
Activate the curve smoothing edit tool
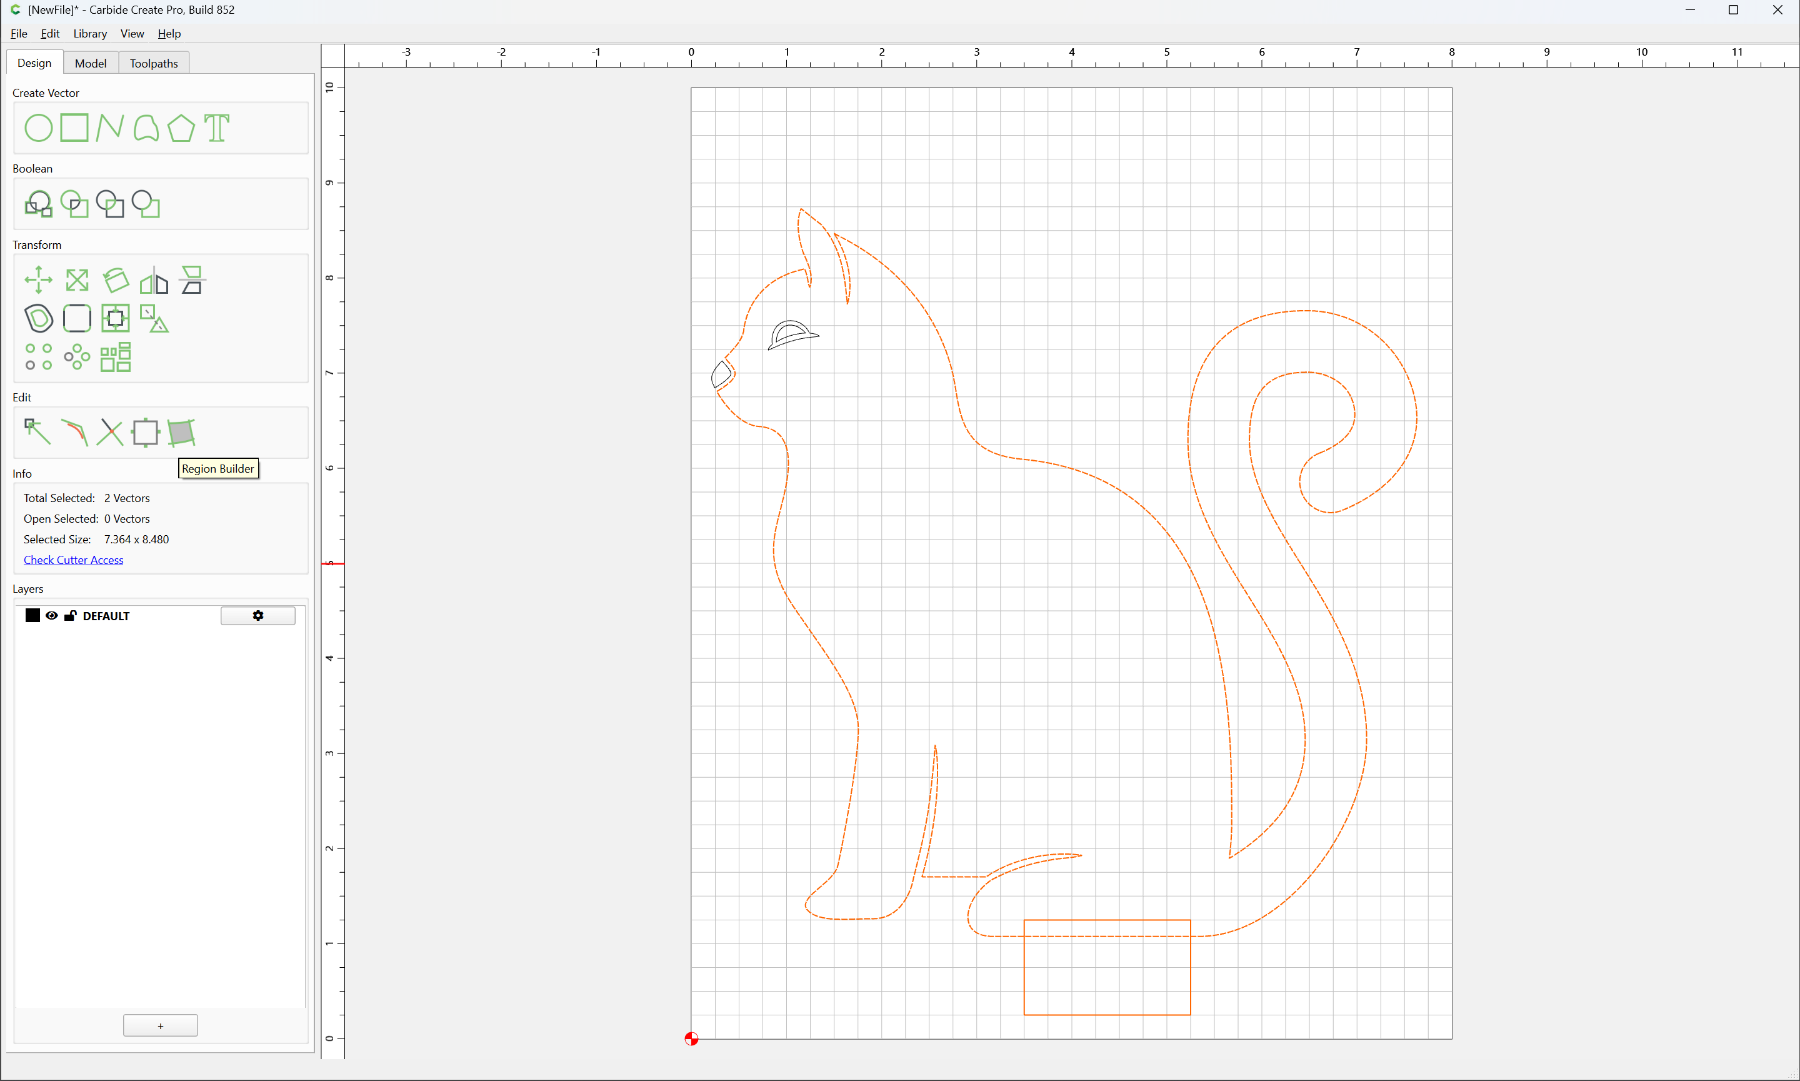[74, 432]
